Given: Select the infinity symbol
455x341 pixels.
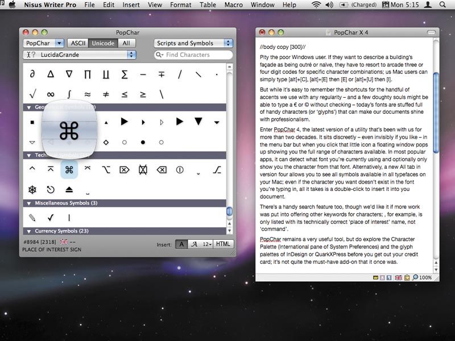Looking at the screenshot, I should point(51,94).
